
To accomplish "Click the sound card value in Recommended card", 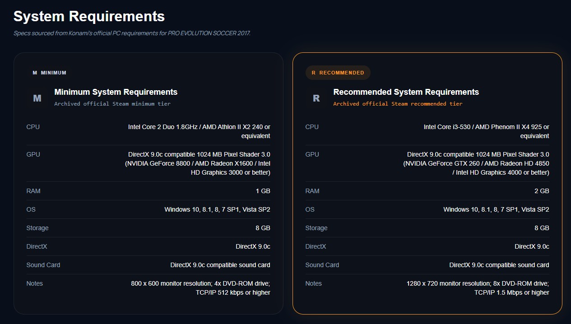I will [499, 265].
